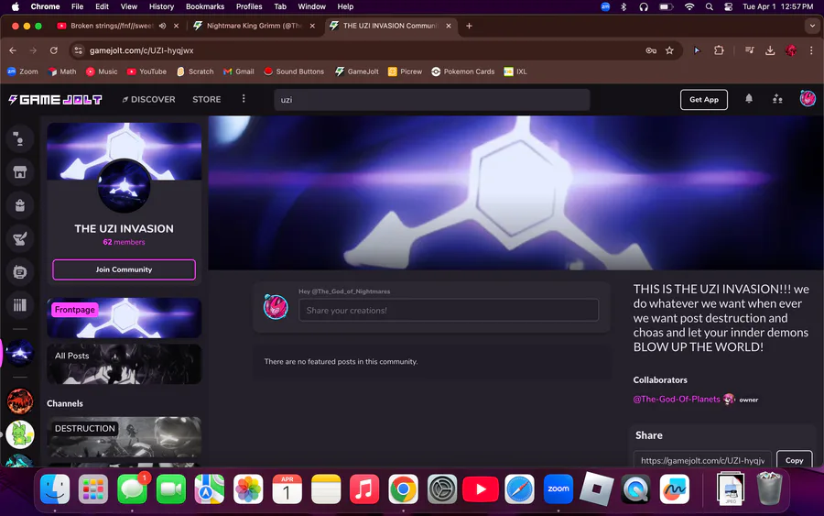Viewport: 824px width, 516px height.
Task: Open the Music app in the Dock
Action: (364, 489)
